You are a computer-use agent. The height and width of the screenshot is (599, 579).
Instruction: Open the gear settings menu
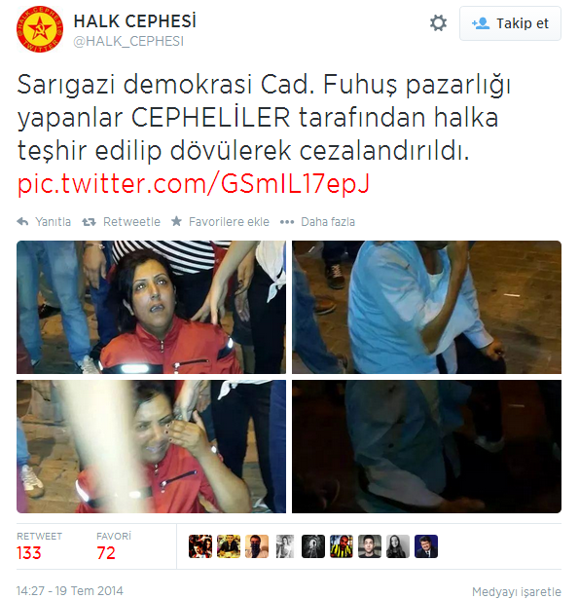tap(438, 23)
